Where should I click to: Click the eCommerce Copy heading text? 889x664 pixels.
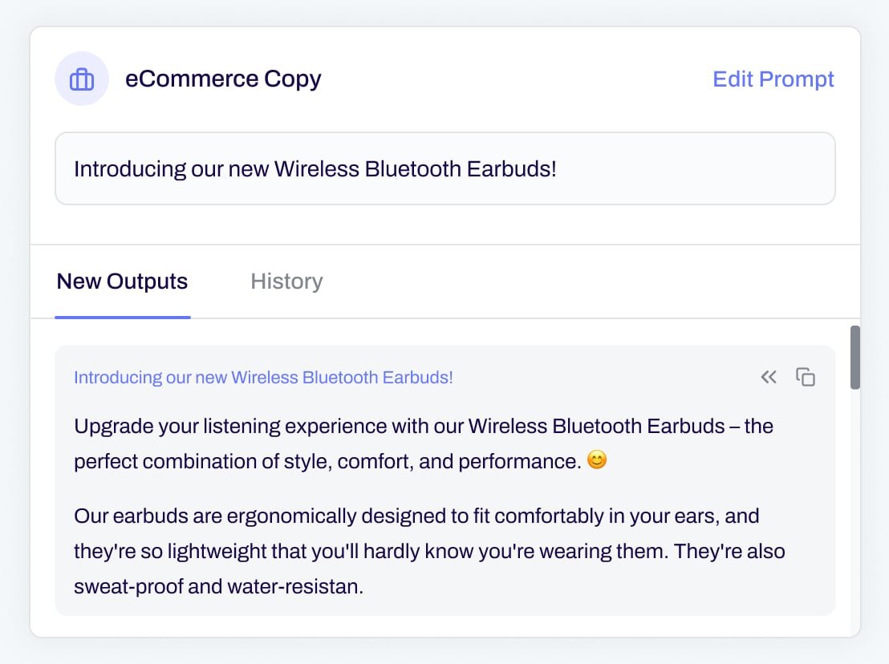(x=223, y=79)
